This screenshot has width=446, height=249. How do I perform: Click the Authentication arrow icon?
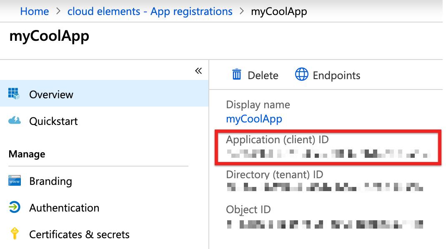tap(14, 207)
